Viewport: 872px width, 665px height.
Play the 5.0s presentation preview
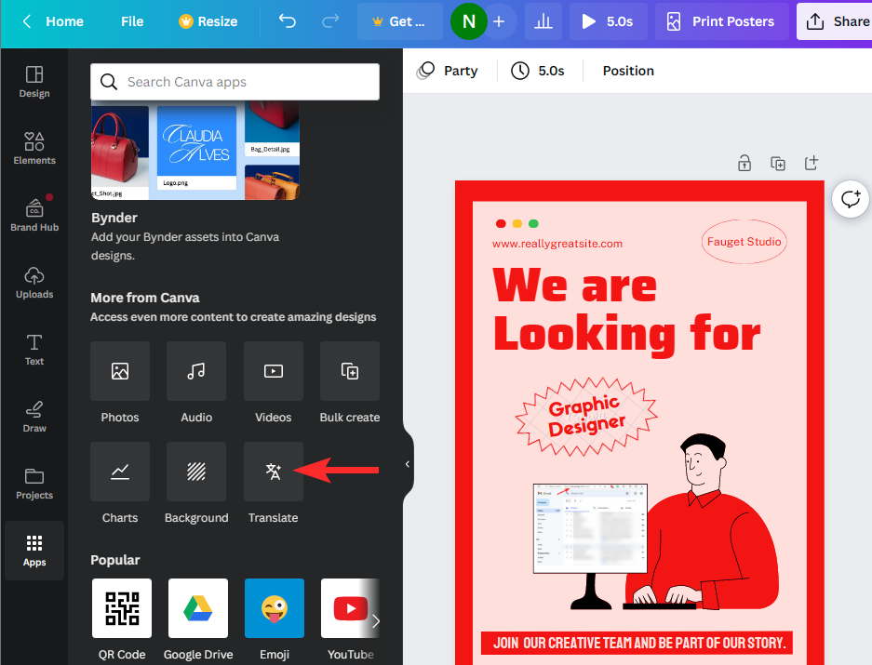coord(607,21)
